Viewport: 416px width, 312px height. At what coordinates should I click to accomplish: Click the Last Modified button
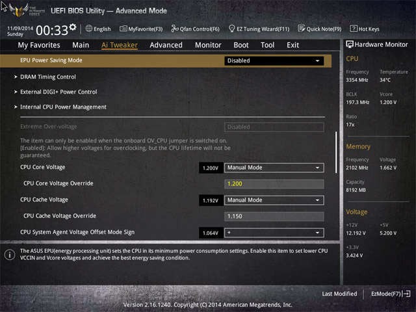click(339, 294)
